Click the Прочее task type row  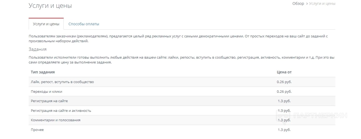pos(37,130)
